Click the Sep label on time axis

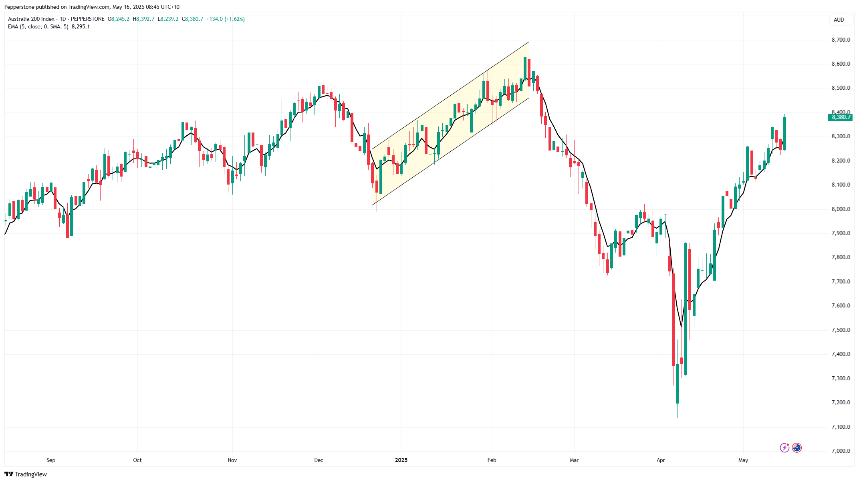tap(51, 460)
